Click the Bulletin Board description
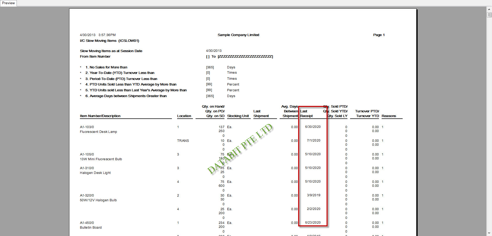The image size is (492, 236). [91, 228]
